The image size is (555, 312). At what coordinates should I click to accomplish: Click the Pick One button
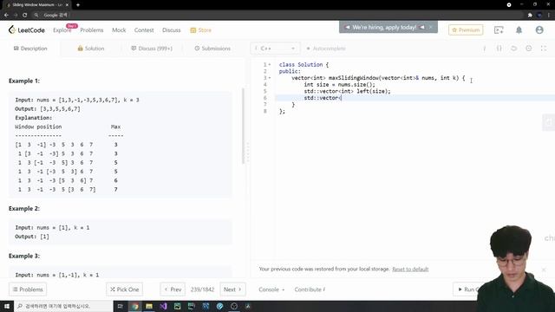tap(124, 289)
